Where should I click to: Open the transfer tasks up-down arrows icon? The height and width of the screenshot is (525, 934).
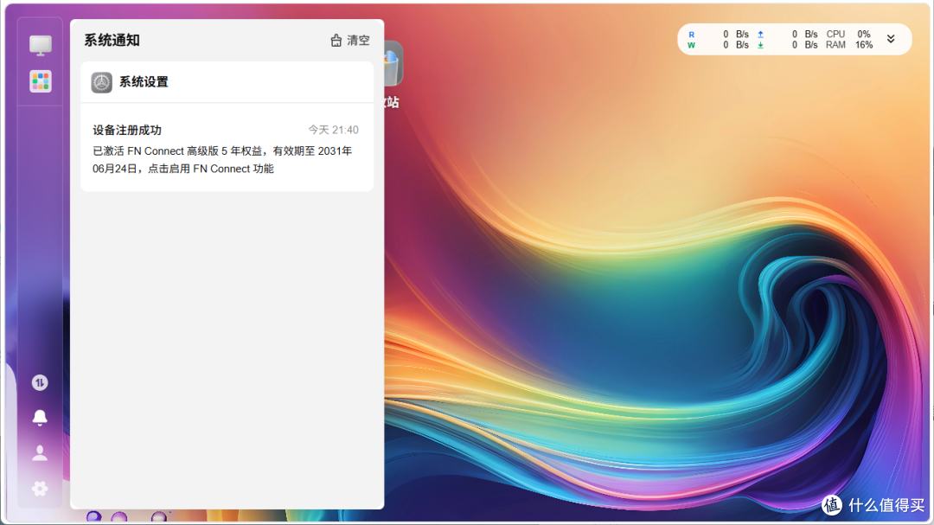(40, 382)
